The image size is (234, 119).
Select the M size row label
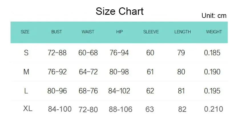coord(26,72)
